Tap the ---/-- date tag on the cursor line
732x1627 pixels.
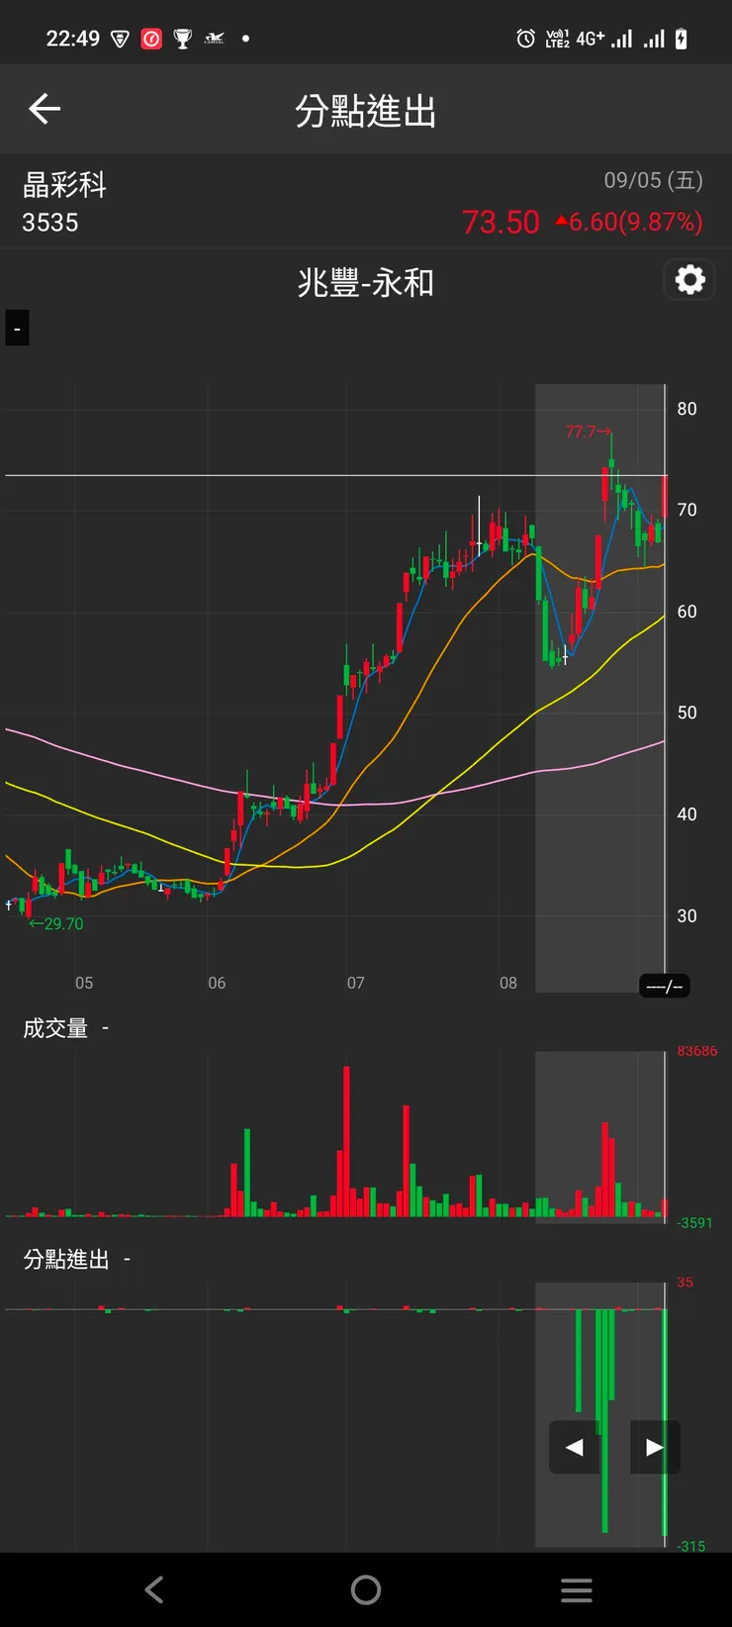(664, 986)
